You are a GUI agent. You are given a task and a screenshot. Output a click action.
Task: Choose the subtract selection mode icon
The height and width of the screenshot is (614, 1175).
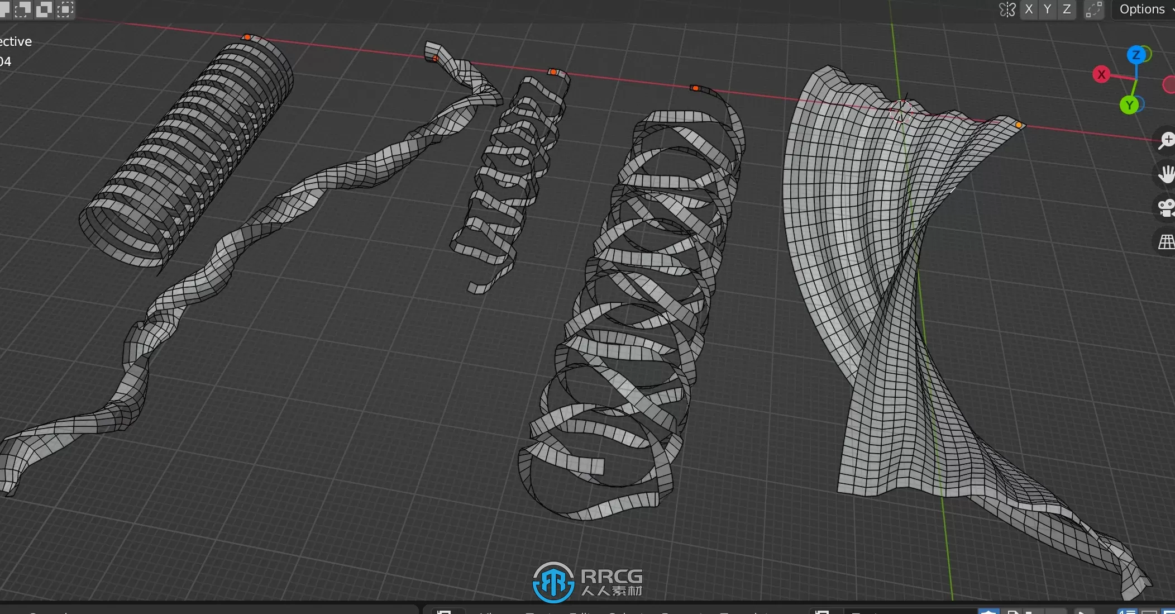click(x=23, y=9)
